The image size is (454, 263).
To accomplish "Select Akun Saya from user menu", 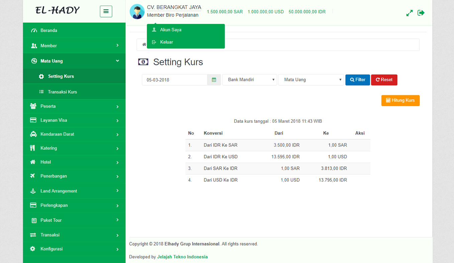I will coord(171,30).
